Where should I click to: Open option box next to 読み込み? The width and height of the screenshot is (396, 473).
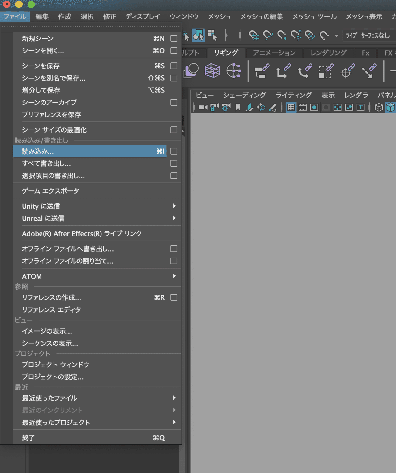coord(174,151)
